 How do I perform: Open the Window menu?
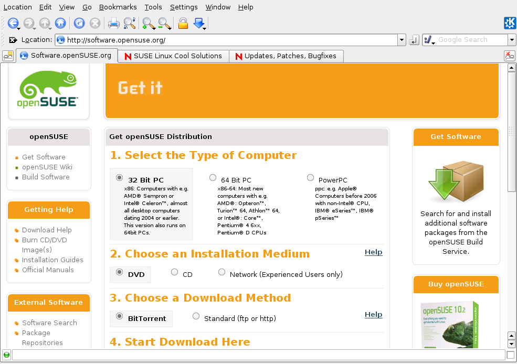(x=218, y=7)
